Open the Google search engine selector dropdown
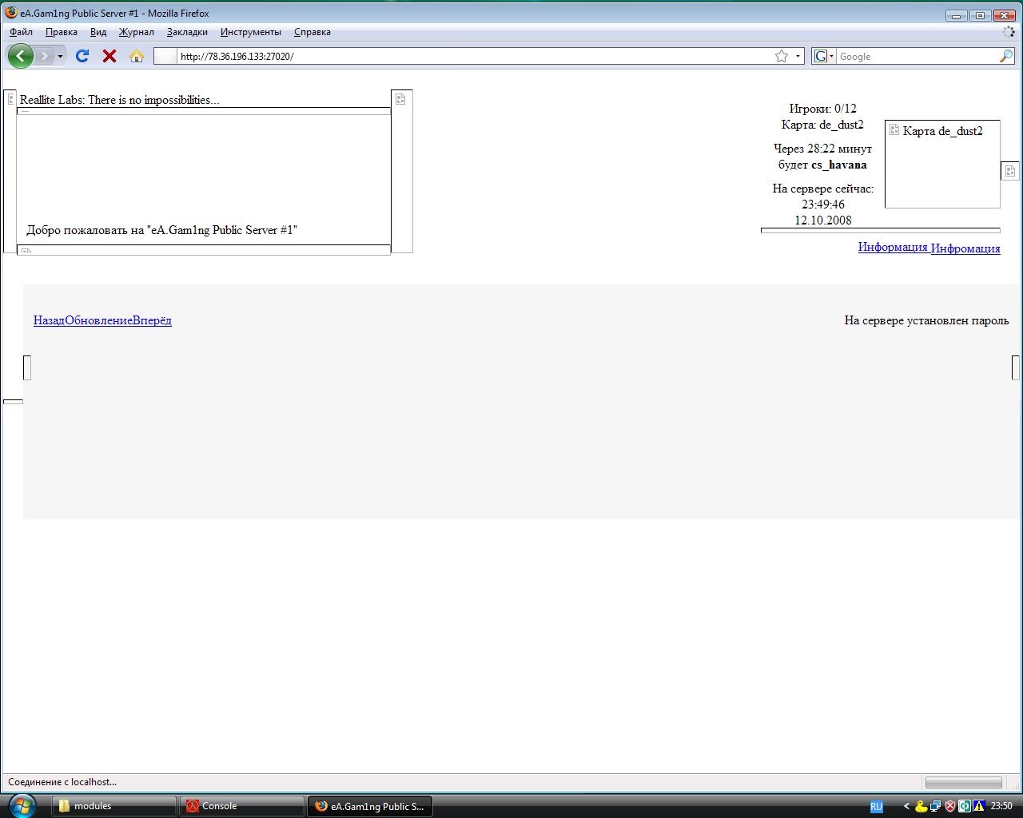This screenshot has width=1023, height=818. coord(823,56)
